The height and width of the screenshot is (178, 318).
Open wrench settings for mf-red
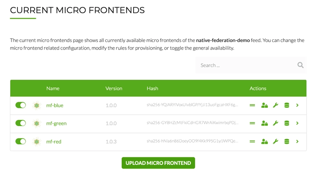pos(275,142)
